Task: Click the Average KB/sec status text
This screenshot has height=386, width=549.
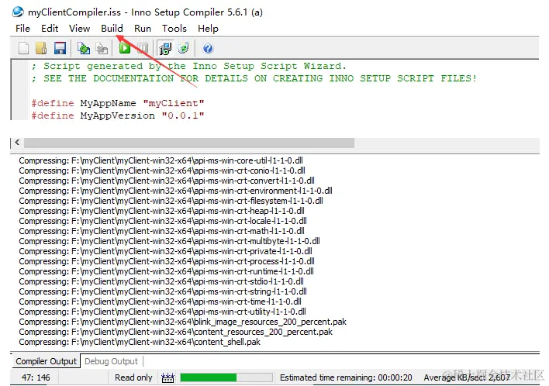Action: coord(467,377)
